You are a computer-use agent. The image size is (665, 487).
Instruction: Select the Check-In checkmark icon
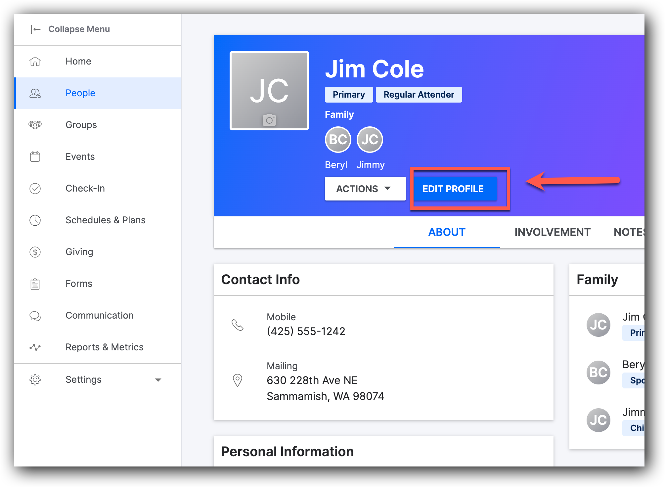point(35,188)
